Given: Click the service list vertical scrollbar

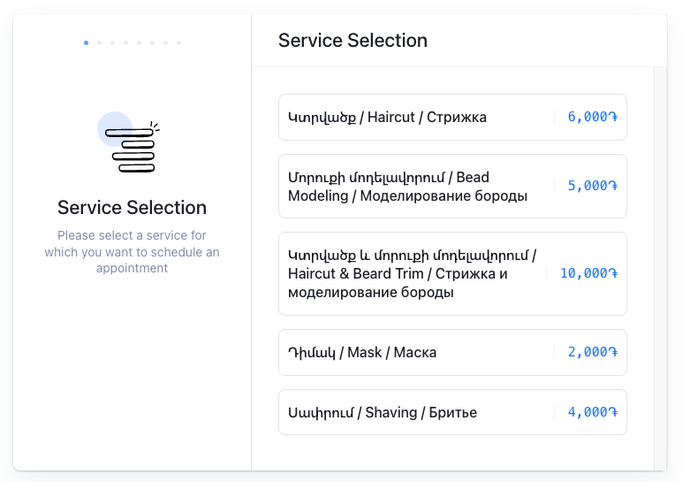Looking at the screenshot, I should click(x=660, y=265).
